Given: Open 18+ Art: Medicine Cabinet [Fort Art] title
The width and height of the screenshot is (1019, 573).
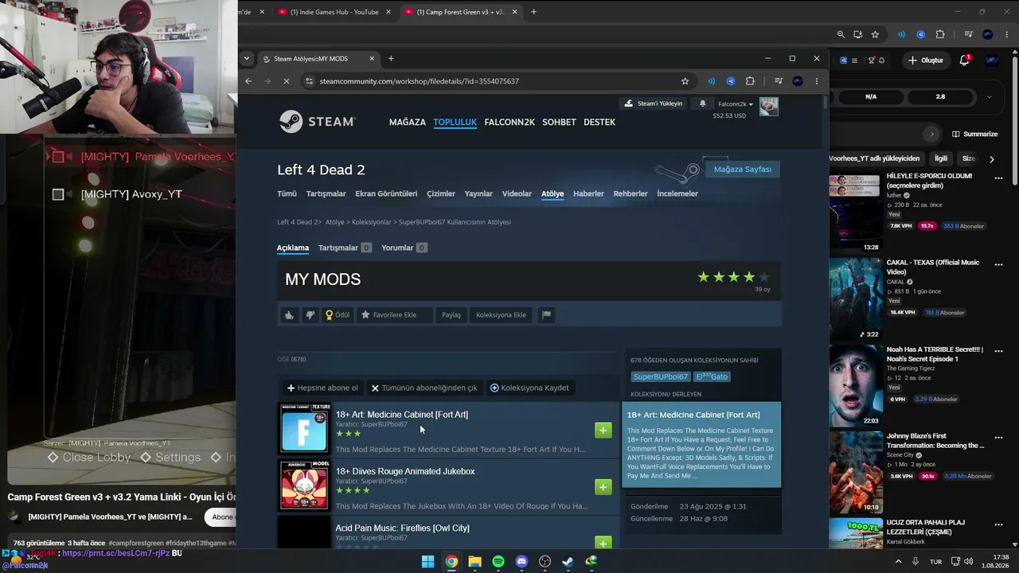Looking at the screenshot, I should click(402, 415).
